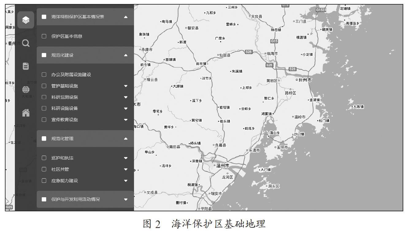414x234 pixels.
Task: Collapse the 规范化管理 section arrow
Action: pyautogui.click(x=126, y=139)
